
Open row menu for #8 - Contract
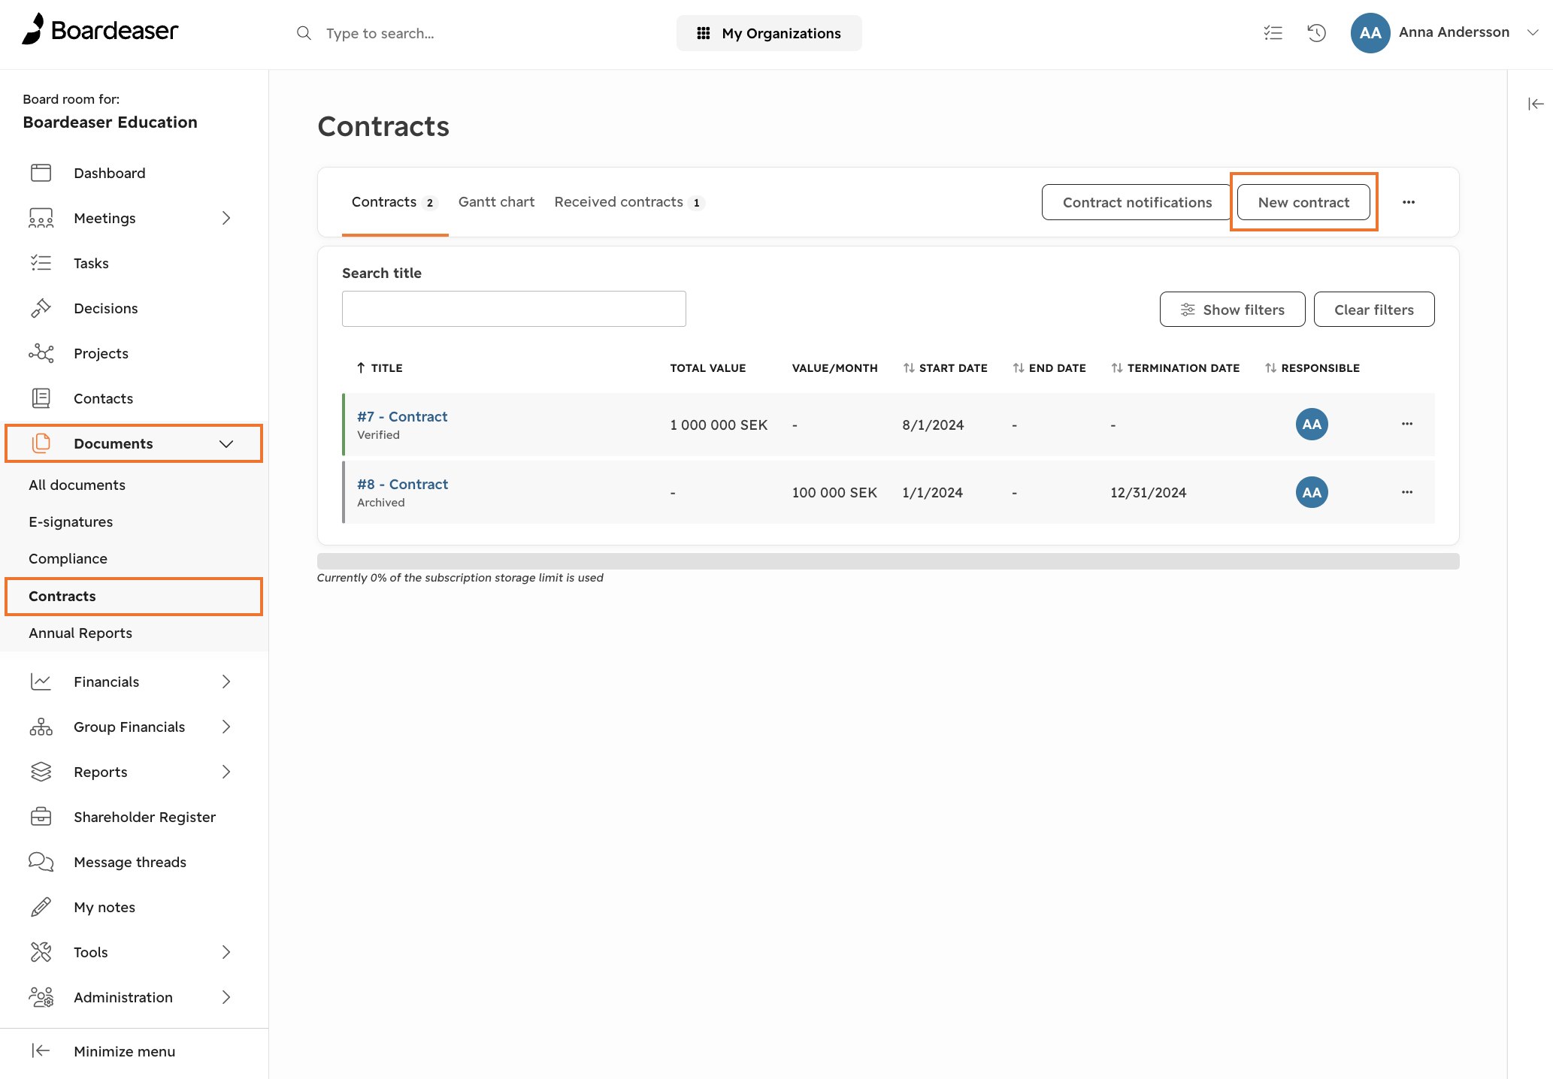pyautogui.click(x=1407, y=492)
